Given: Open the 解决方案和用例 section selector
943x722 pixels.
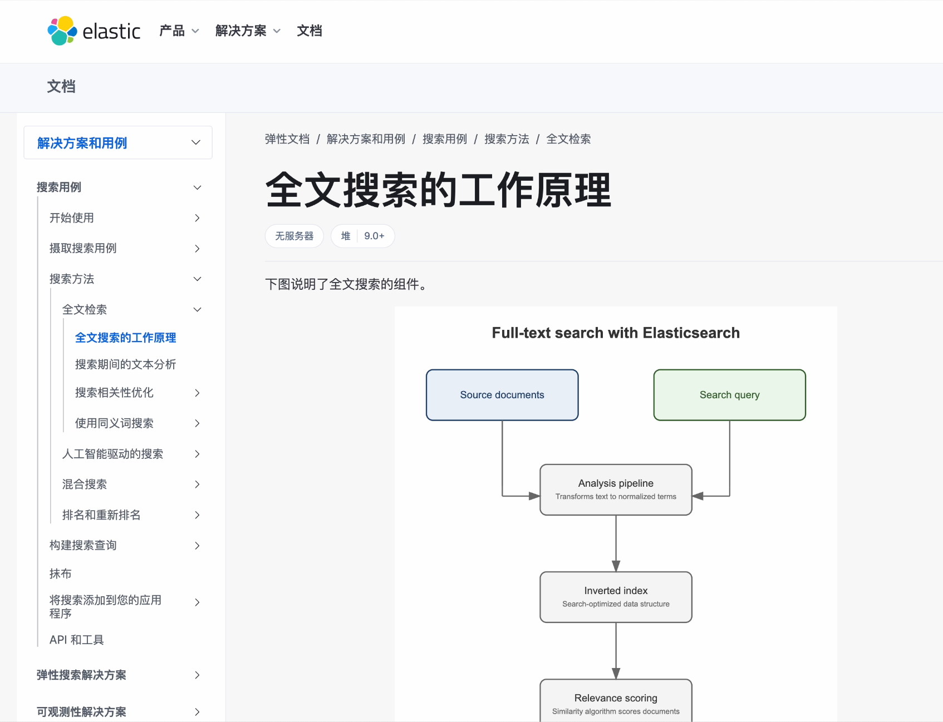Looking at the screenshot, I should coord(118,143).
